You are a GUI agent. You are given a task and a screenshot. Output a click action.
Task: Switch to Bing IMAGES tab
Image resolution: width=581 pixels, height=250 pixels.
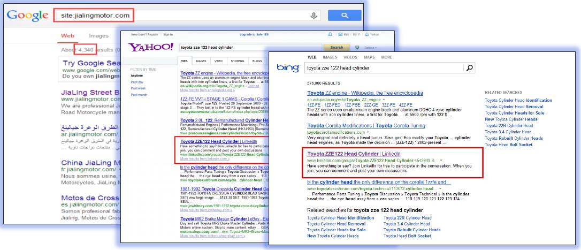(x=330, y=57)
